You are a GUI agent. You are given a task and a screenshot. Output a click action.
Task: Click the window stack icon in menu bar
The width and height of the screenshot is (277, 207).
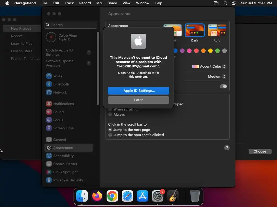[216, 3]
